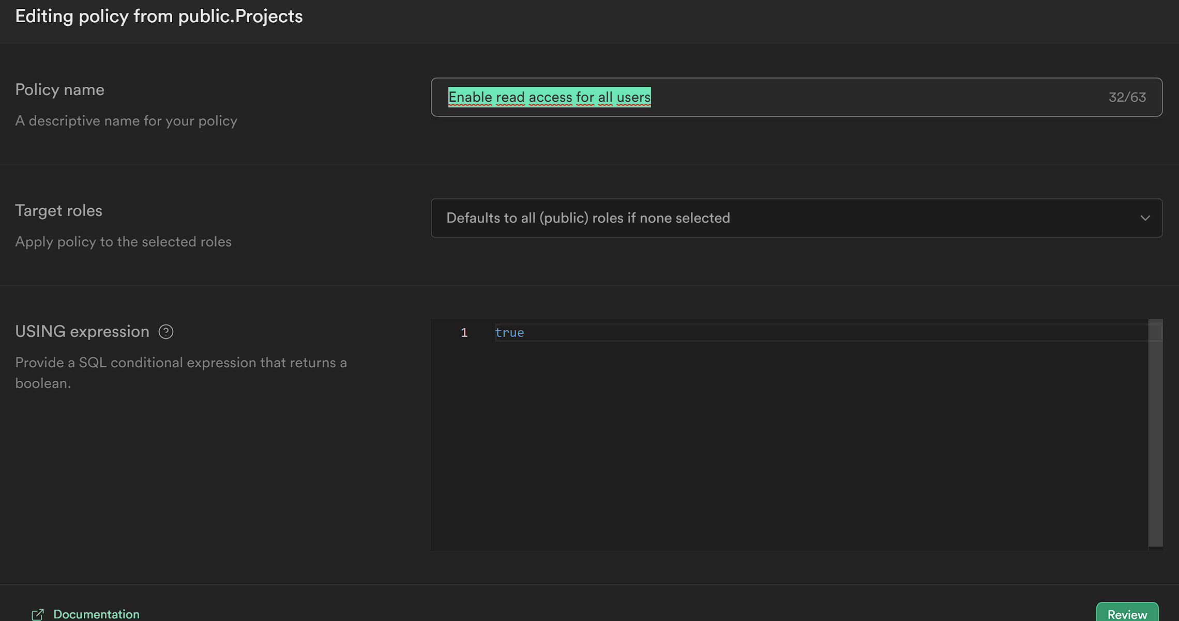
Task: Click 'Editing policy from public.Projects' heading
Action: [159, 17]
